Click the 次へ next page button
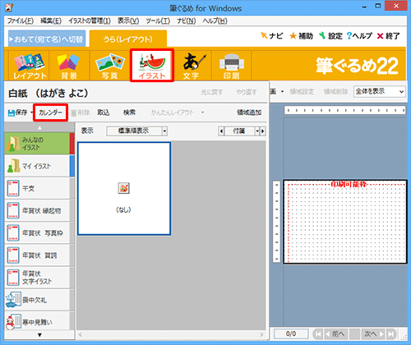This screenshot has height=345, width=411. [373, 334]
